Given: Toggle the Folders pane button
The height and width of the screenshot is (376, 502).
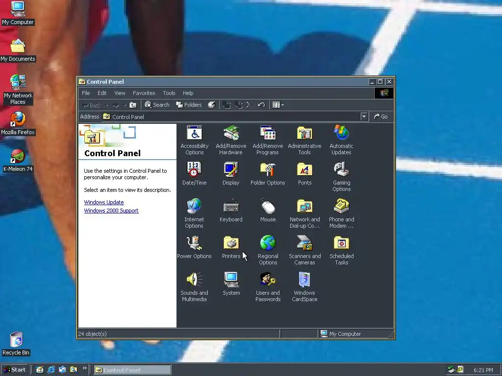Looking at the screenshot, I should pos(189,105).
